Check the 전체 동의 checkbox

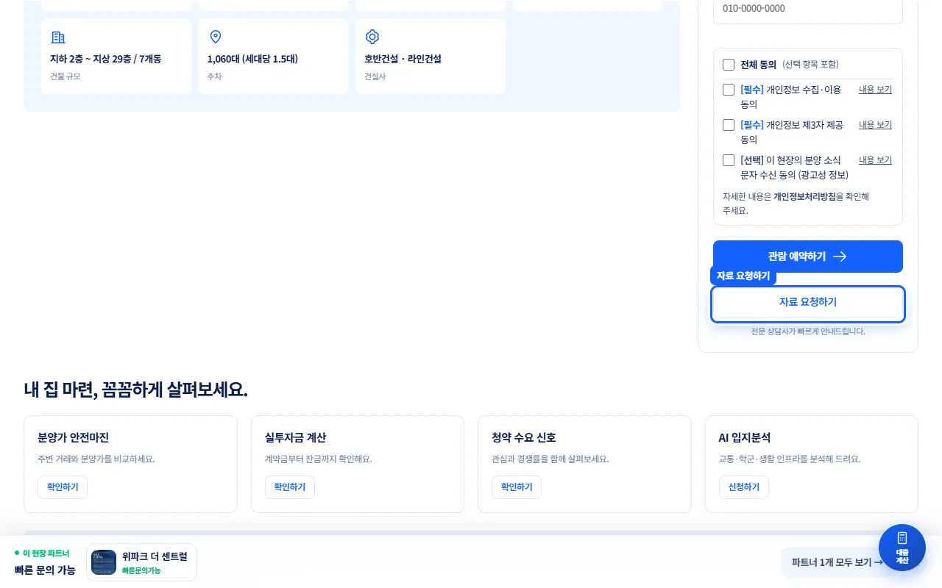coord(729,65)
